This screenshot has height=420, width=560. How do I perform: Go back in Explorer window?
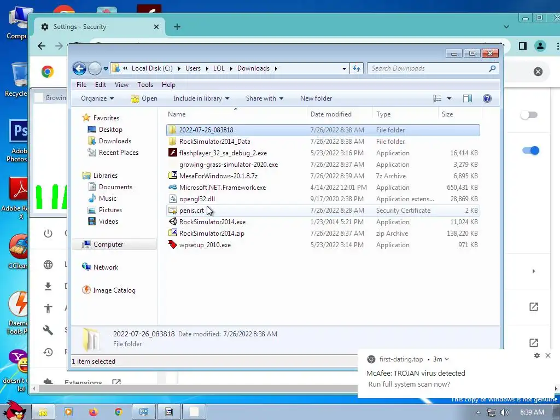79,68
